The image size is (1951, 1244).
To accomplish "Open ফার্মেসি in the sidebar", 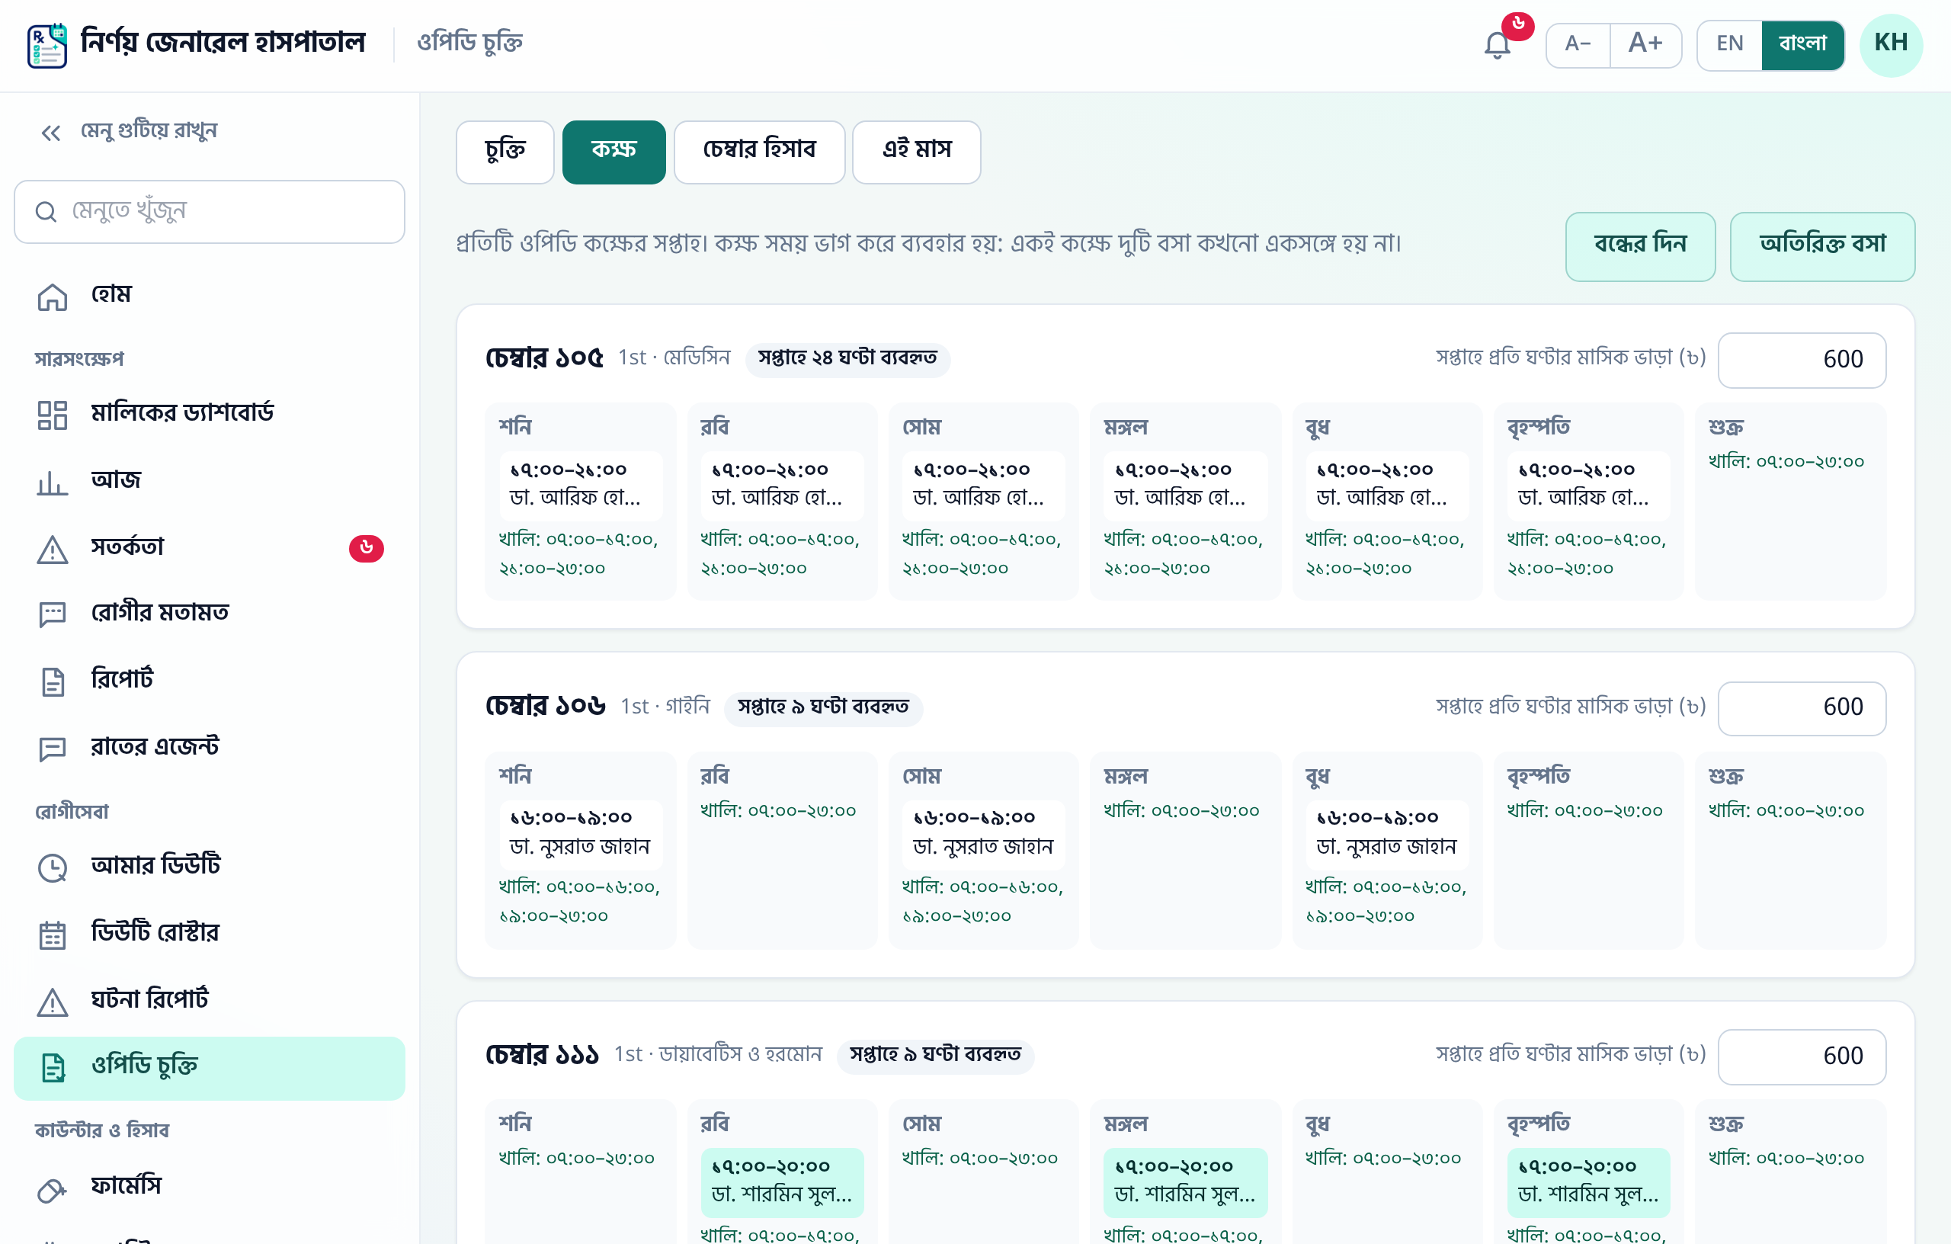I will click(x=209, y=1188).
